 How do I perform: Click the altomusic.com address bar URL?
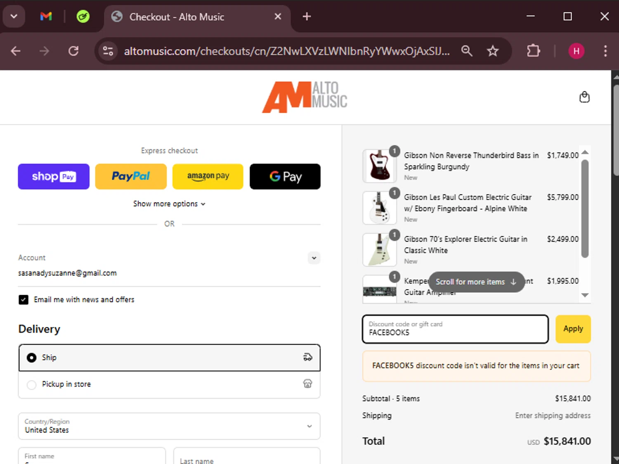pos(287,51)
